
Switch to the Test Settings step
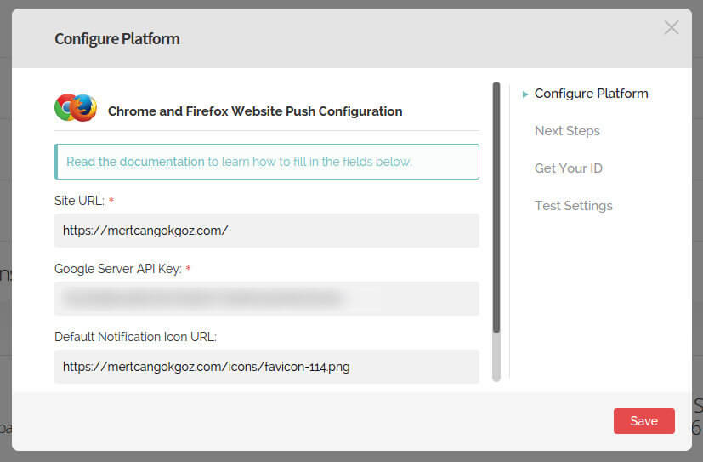pos(574,205)
